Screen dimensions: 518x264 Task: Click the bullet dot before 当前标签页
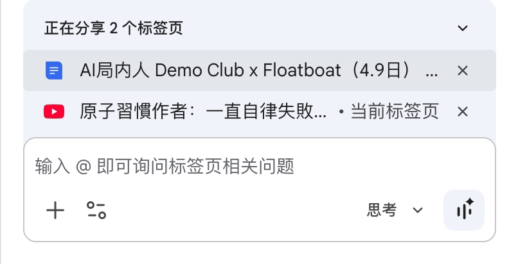341,113
